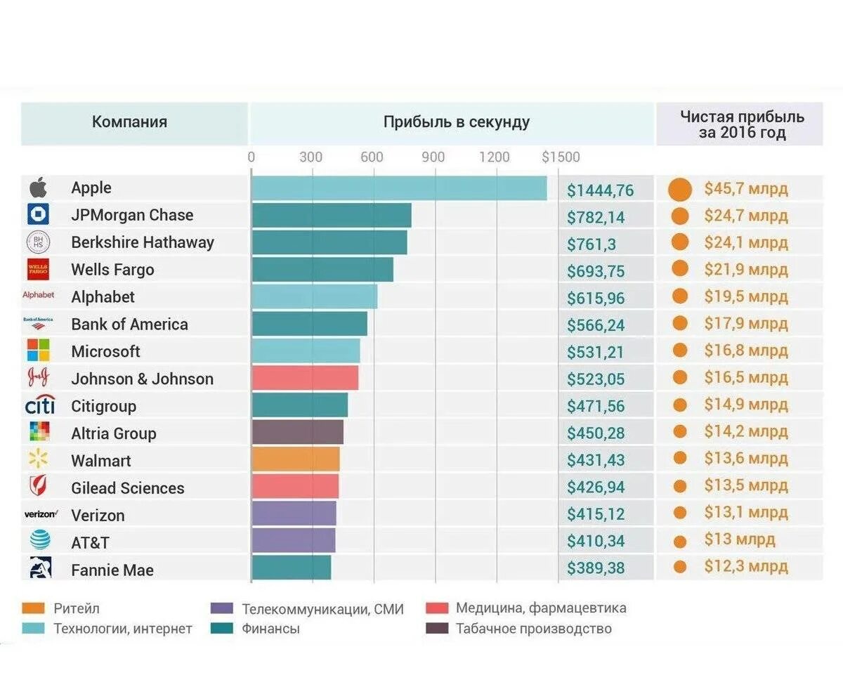Screen dimensions: 843x687
Task: Click the $19,5 млрд net profit
Action: (x=746, y=296)
